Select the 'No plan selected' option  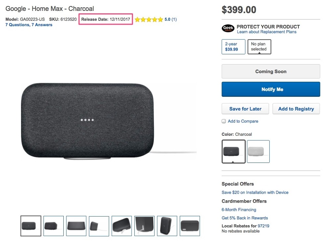click(259, 46)
